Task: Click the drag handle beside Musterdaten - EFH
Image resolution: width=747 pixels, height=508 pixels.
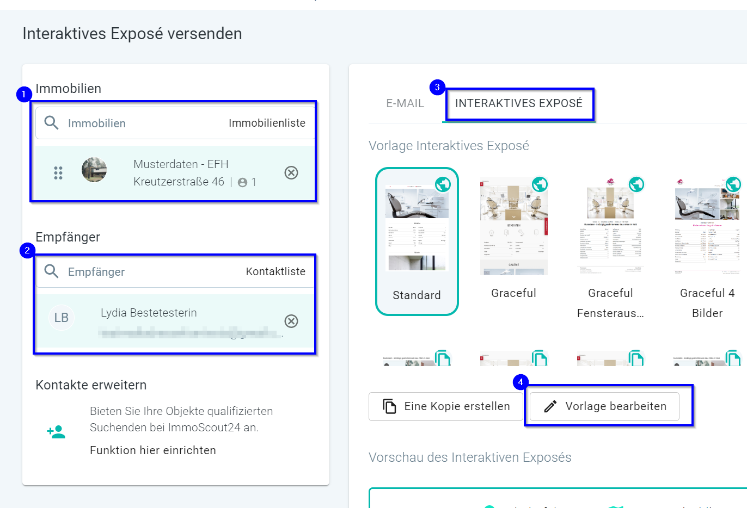Action: [58, 173]
